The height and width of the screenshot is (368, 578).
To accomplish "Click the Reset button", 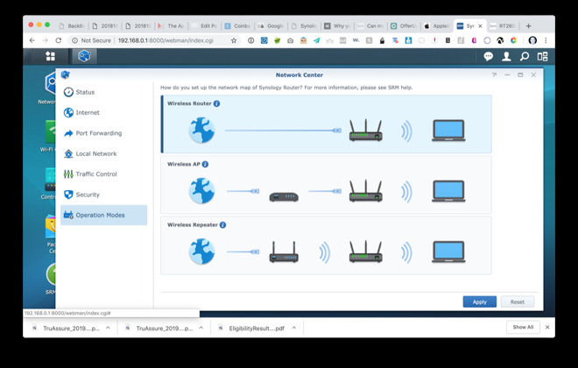I will tap(518, 302).
